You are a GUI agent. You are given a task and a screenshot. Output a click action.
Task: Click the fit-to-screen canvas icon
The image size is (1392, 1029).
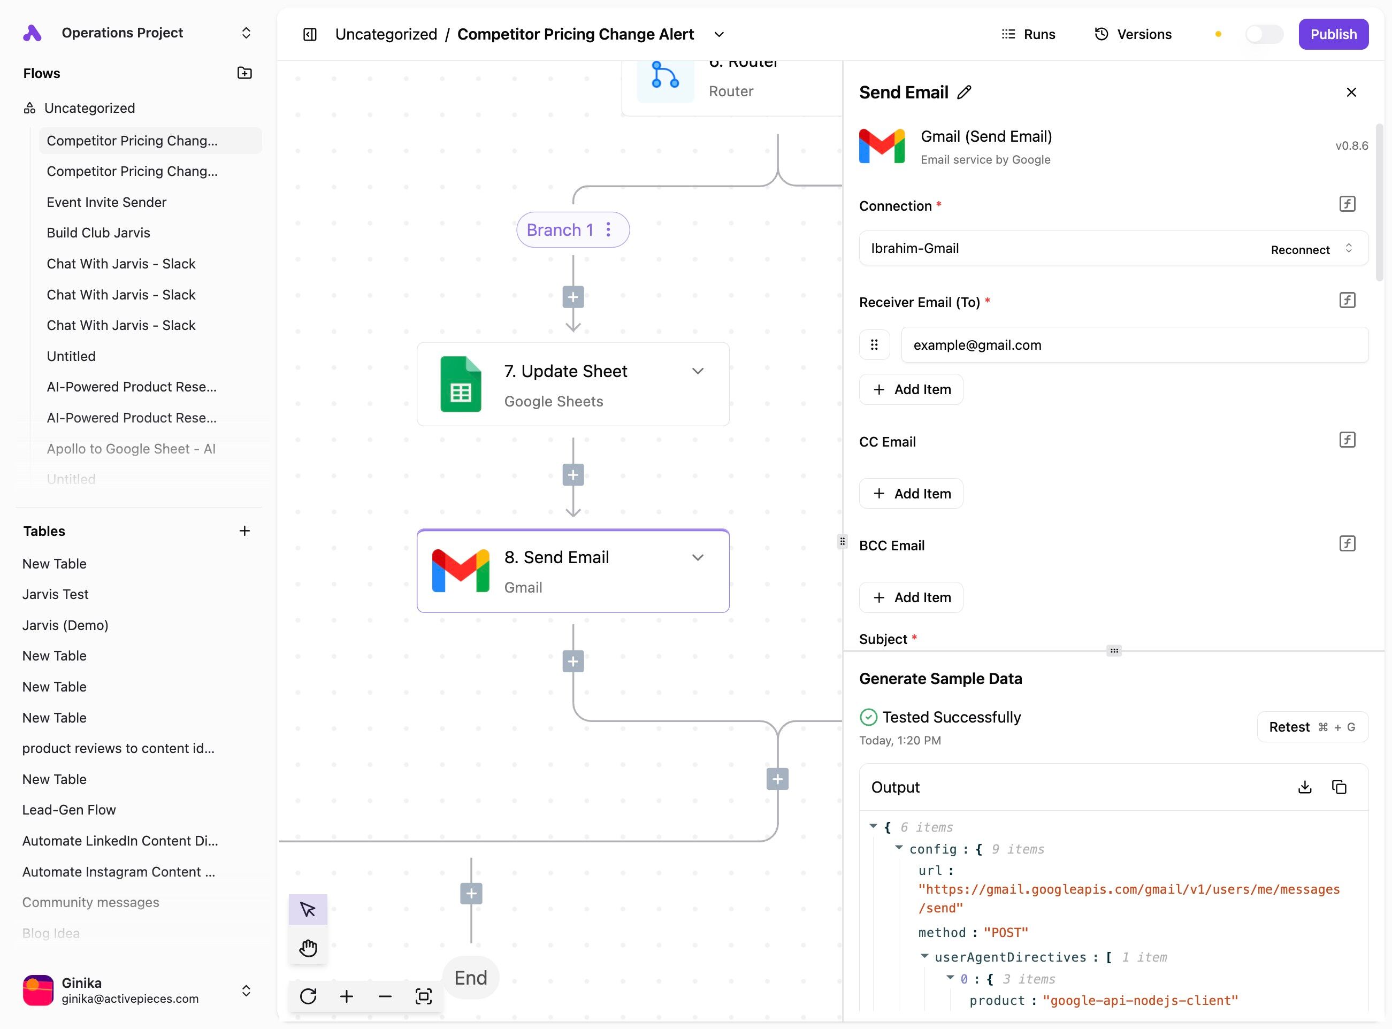pyautogui.click(x=423, y=996)
